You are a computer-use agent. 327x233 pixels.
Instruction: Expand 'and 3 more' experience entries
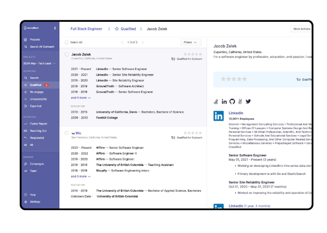(80, 176)
